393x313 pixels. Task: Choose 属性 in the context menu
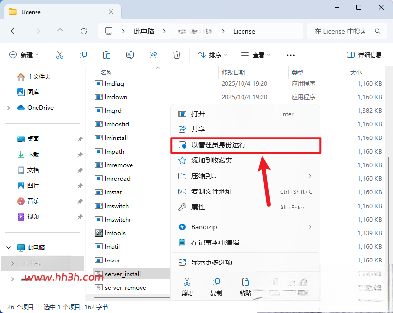[x=245, y=207]
